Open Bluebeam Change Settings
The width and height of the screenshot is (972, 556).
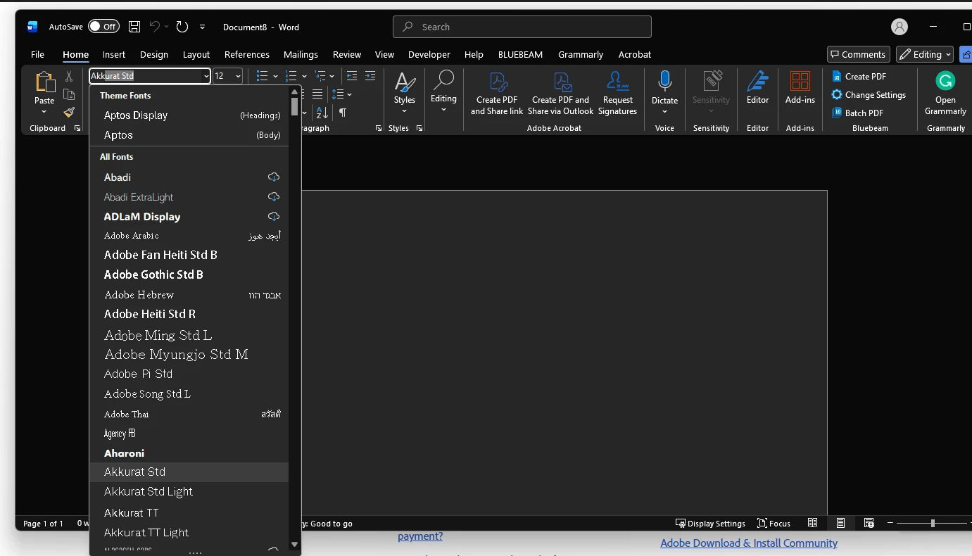869,94
